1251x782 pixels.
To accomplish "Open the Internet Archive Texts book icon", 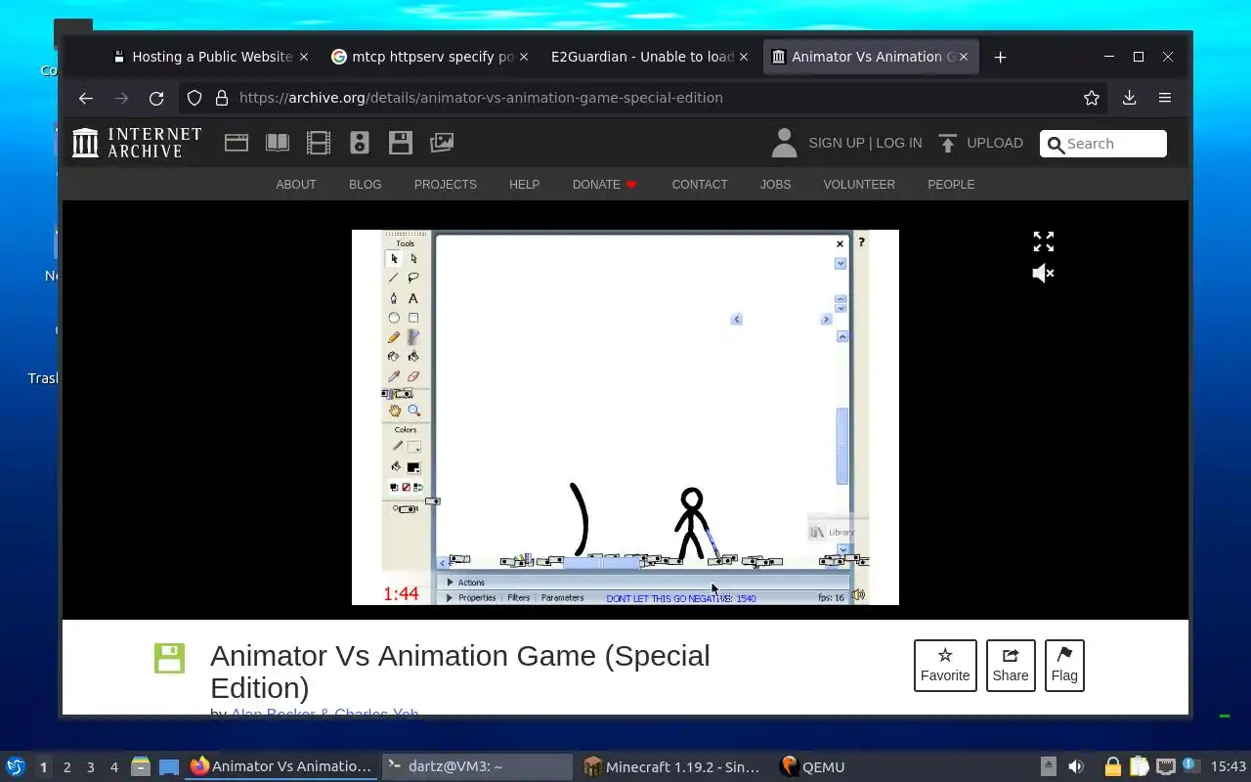I will pos(278,143).
